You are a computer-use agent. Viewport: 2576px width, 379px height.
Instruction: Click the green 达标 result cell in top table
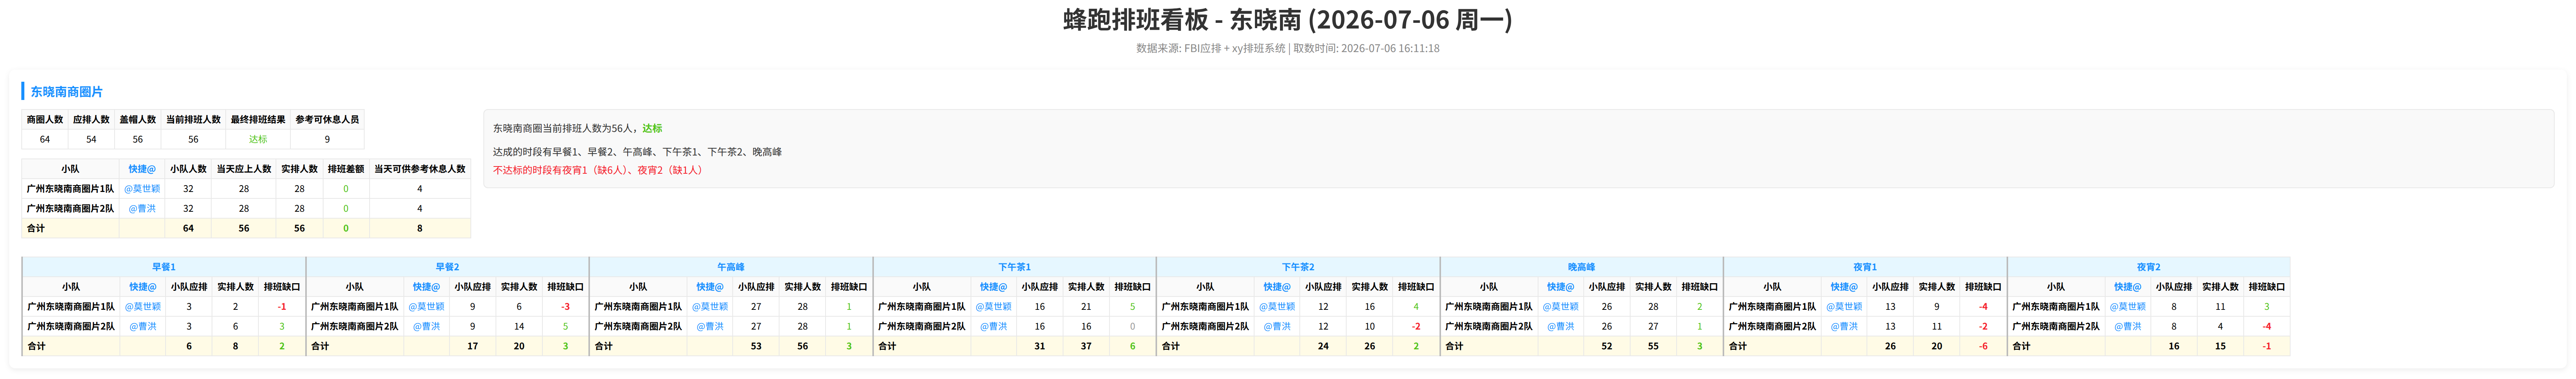click(x=258, y=140)
